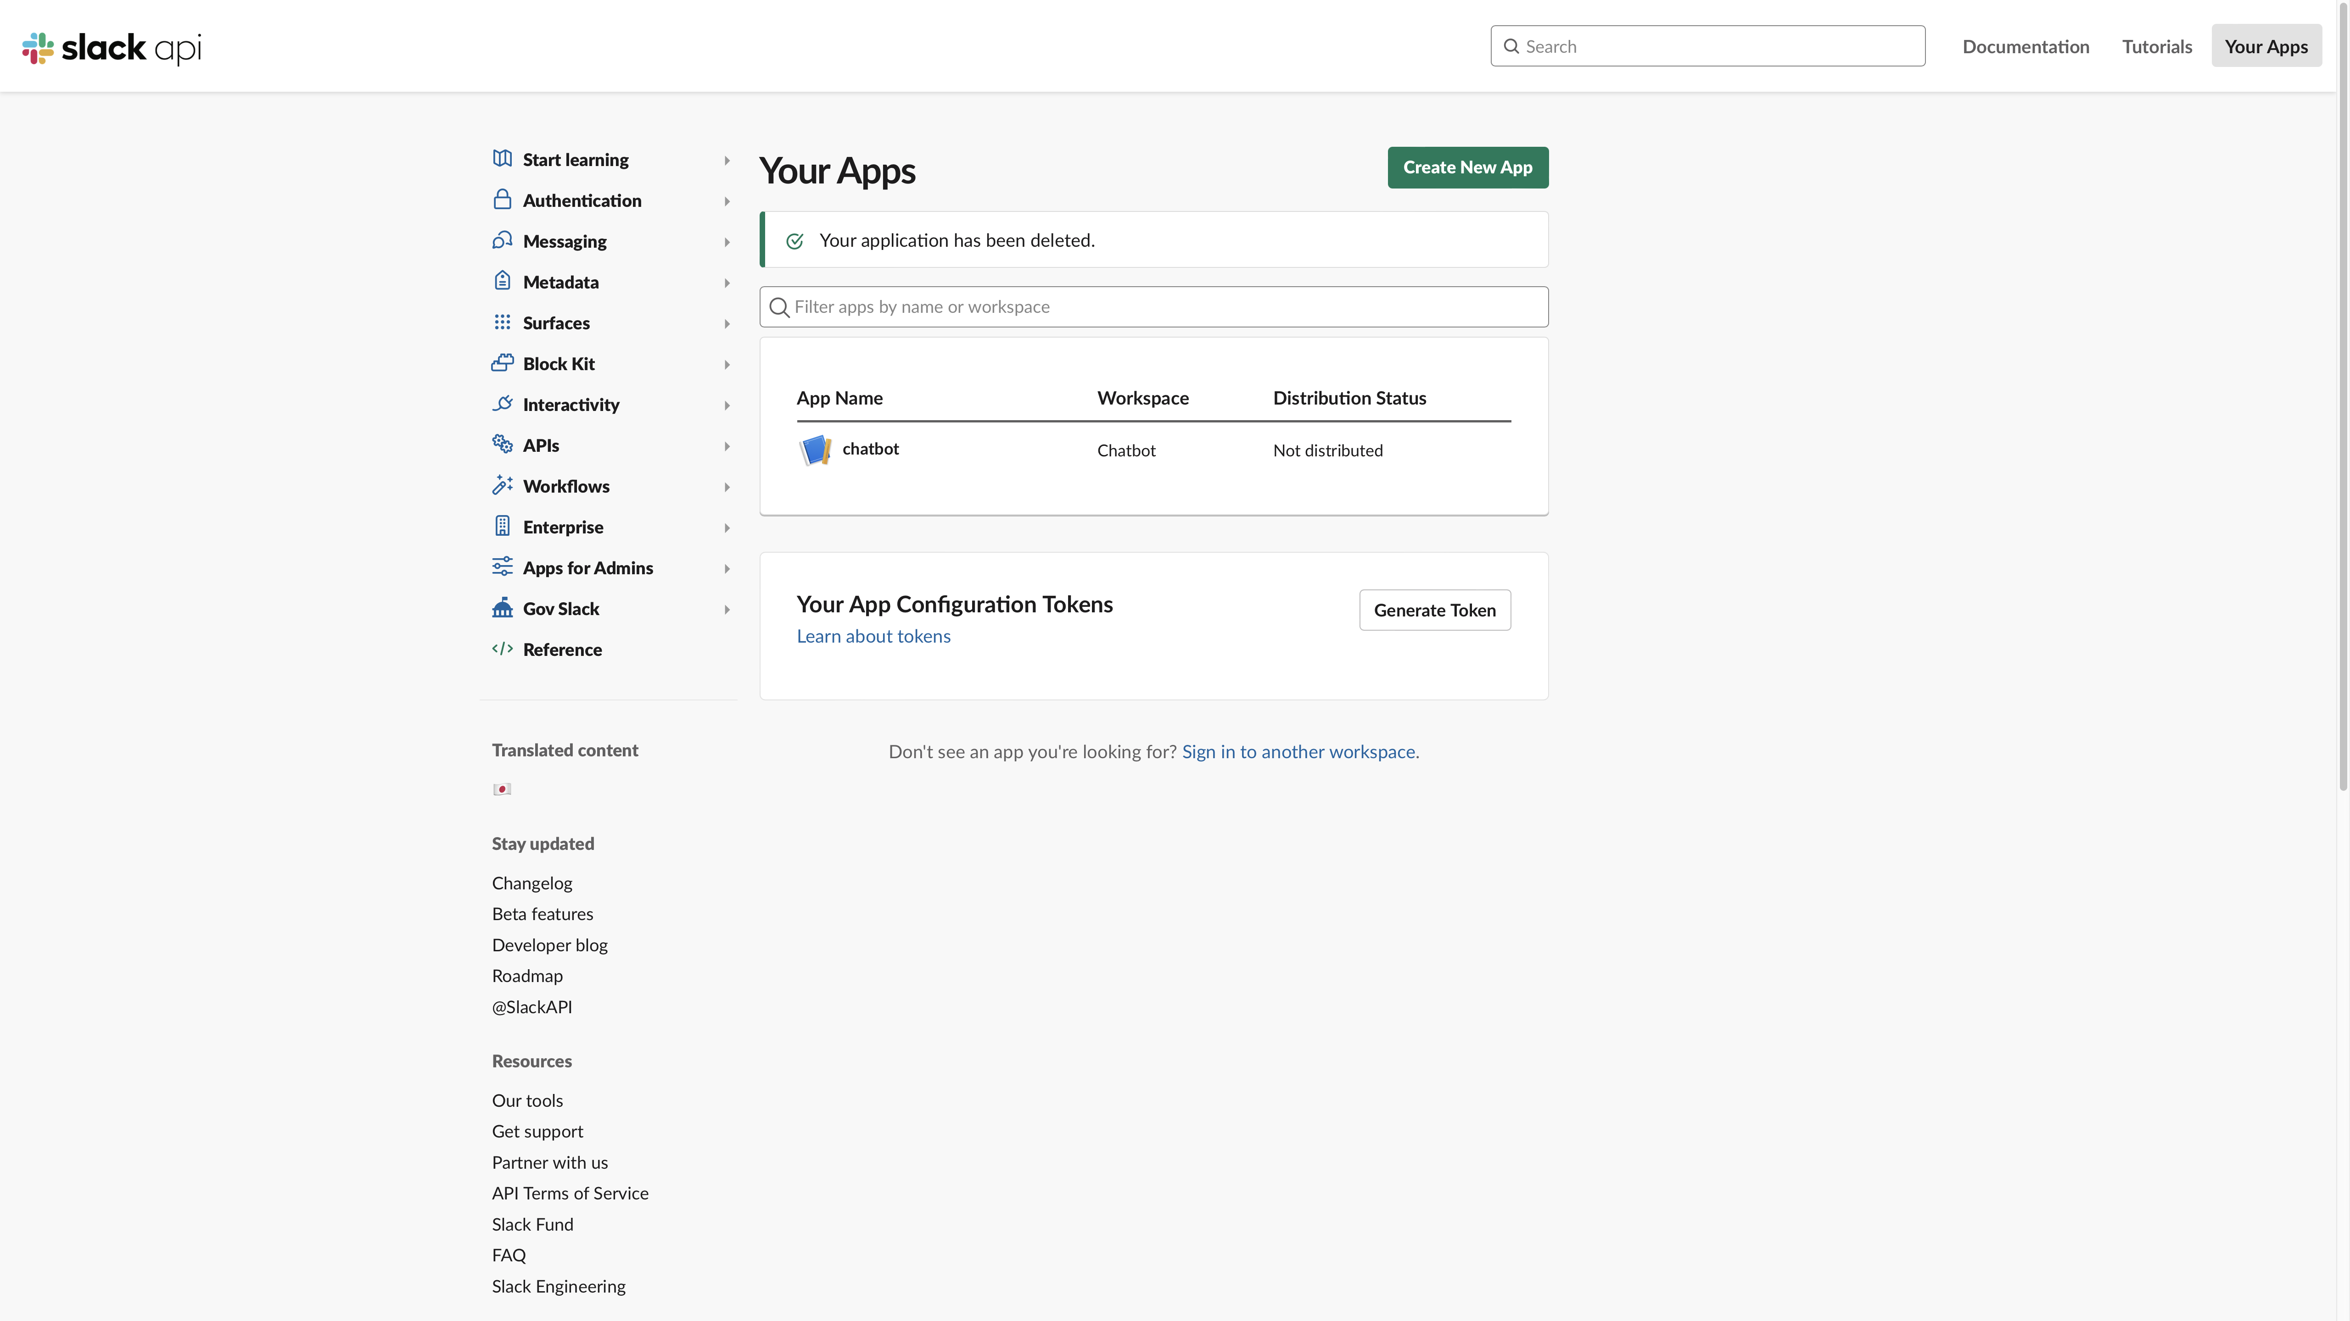Expand the Gov Slack section arrow
This screenshot has width=2350, height=1321.
tap(727, 610)
